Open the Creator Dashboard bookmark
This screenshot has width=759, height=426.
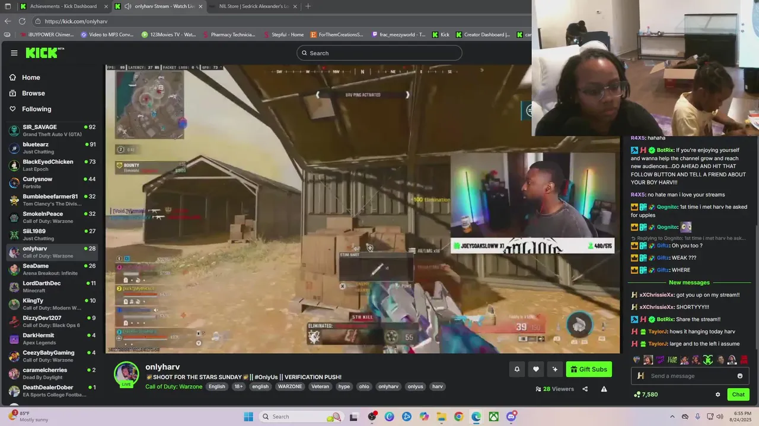click(x=483, y=34)
